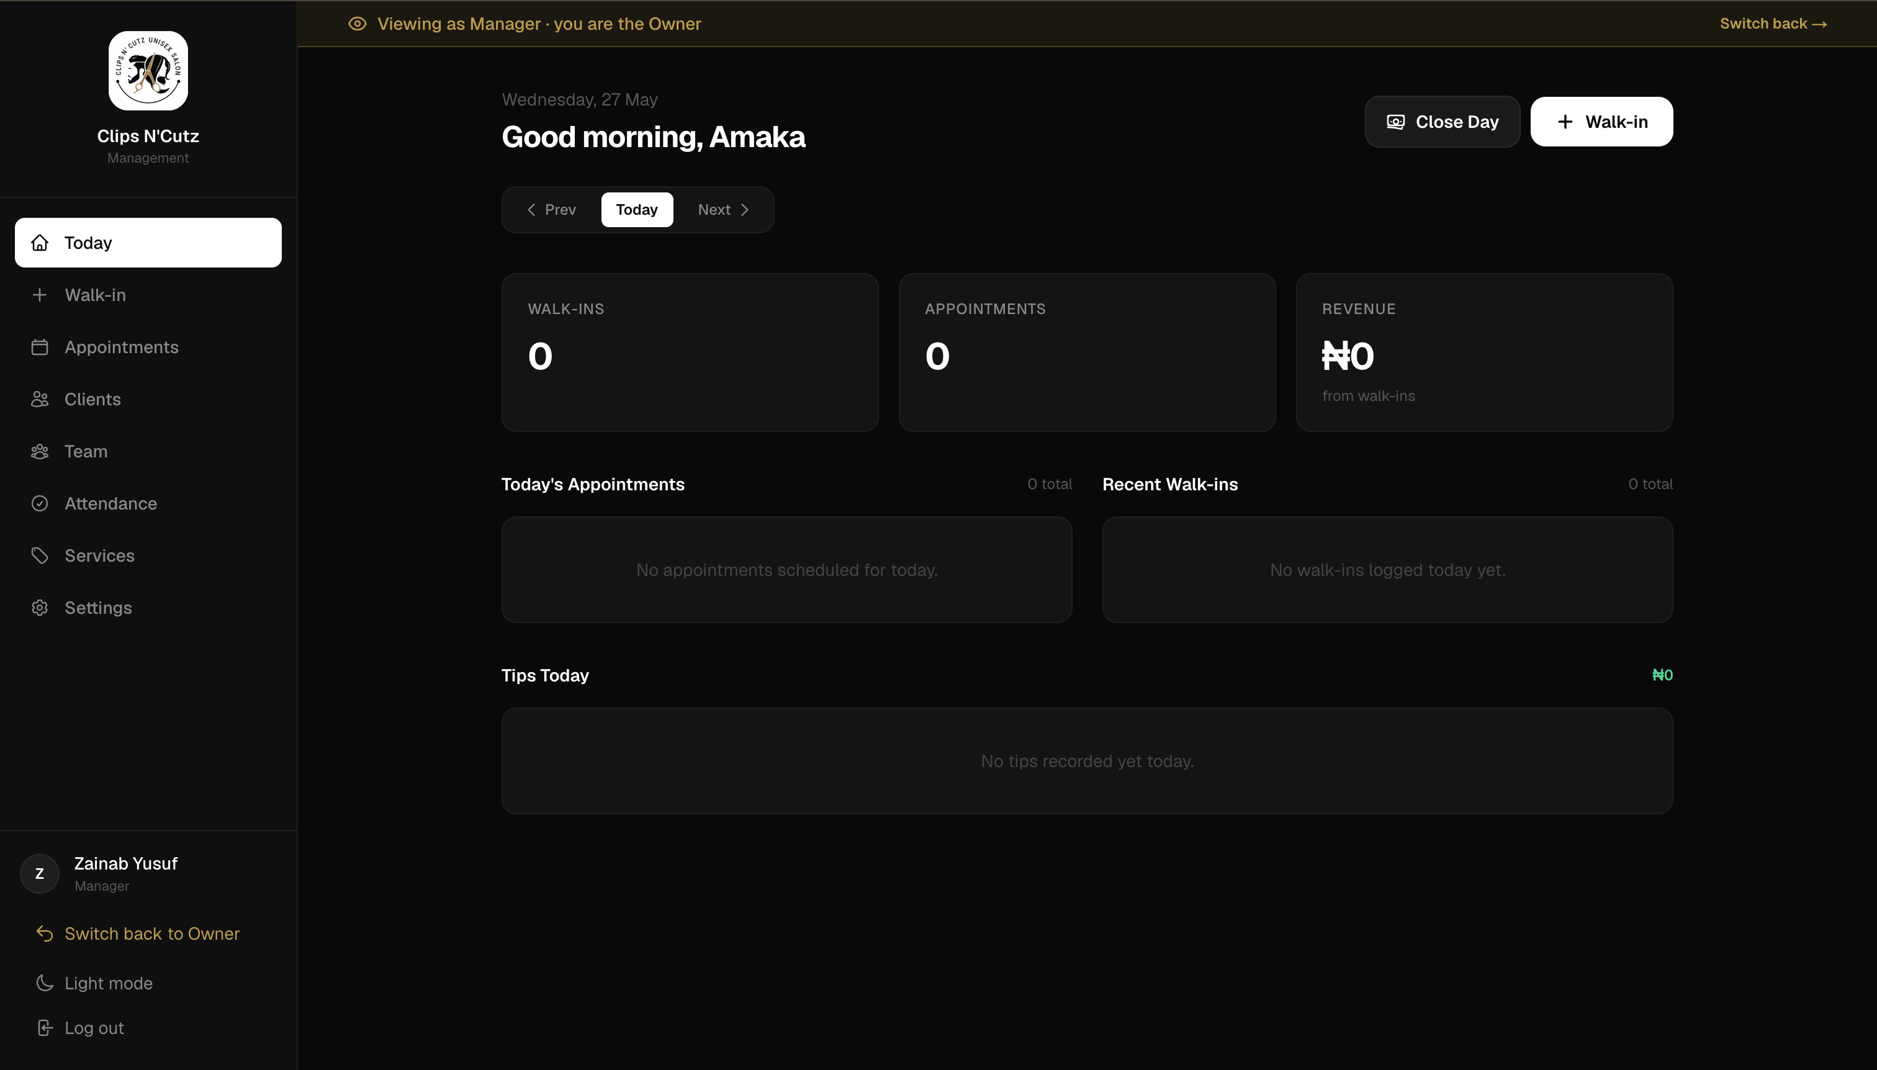The image size is (1877, 1070).
Task: Click the moon icon for Light mode
Action: 45,983
